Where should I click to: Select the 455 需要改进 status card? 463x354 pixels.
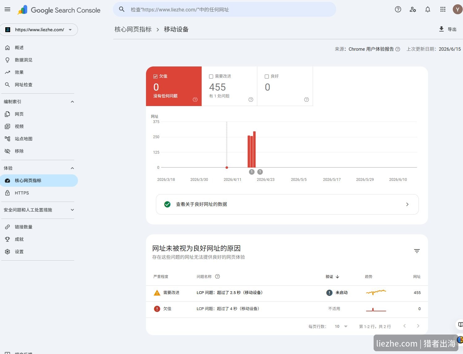click(229, 86)
